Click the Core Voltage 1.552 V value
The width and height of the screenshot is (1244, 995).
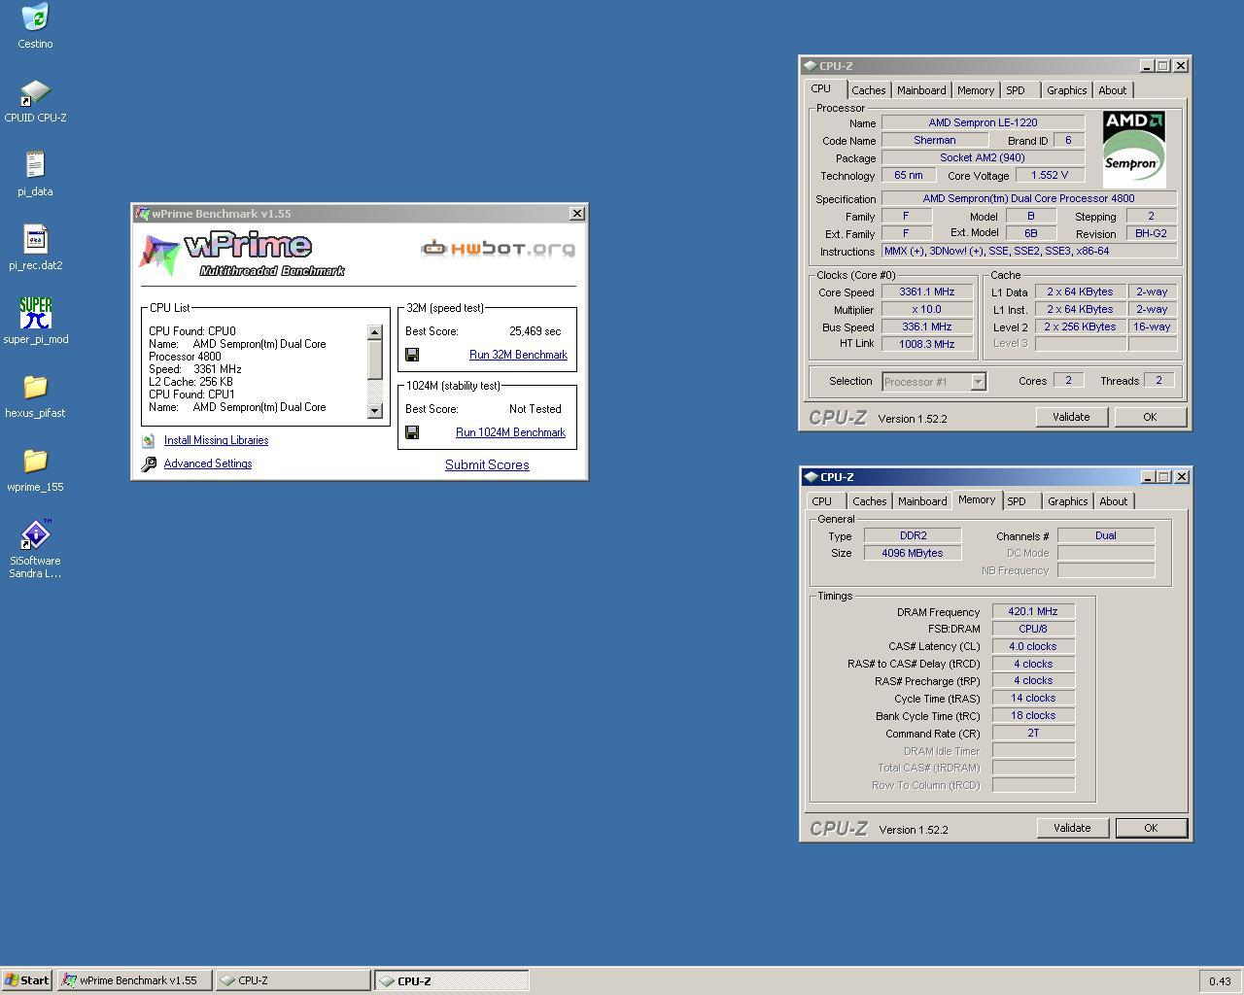click(x=1050, y=175)
